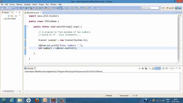Run the program with green Run button

point(26,8)
